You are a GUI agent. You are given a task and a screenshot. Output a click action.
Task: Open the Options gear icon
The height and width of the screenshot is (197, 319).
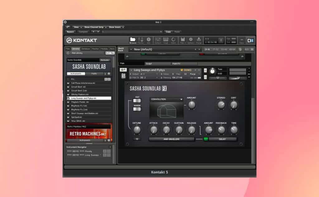click(x=191, y=40)
